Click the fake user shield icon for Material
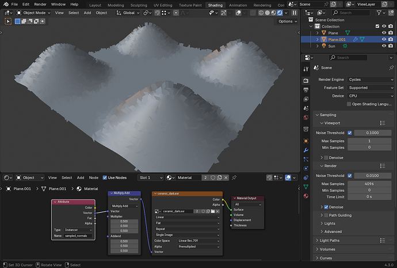This screenshot has width=397, height=268. [x=213, y=178]
